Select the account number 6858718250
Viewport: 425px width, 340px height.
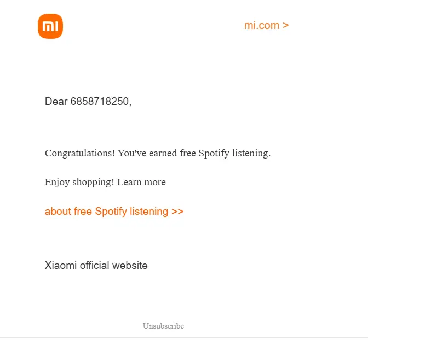tap(100, 102)
